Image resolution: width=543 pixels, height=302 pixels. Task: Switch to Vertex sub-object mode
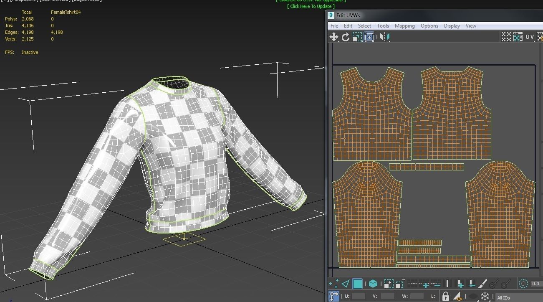point(334,284)
